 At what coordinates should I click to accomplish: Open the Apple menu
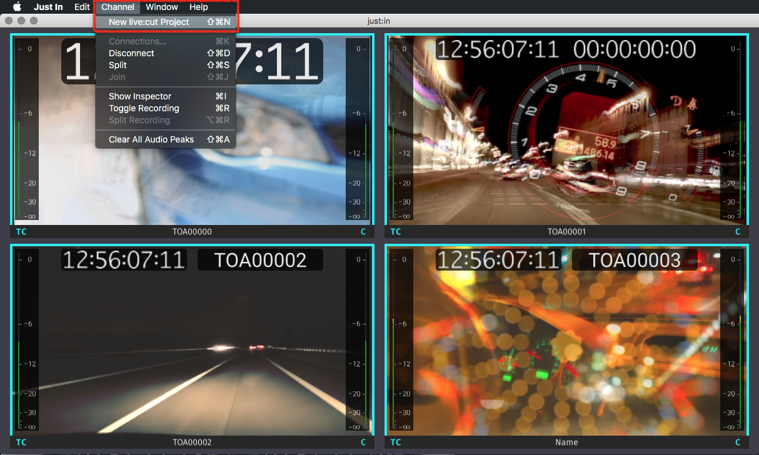click(x=17, y=7)
